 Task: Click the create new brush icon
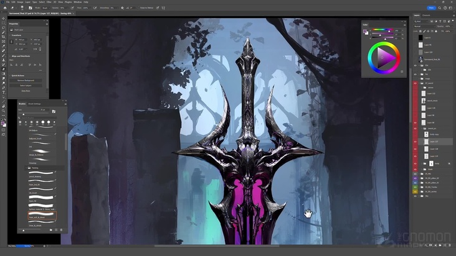[56, 230]
